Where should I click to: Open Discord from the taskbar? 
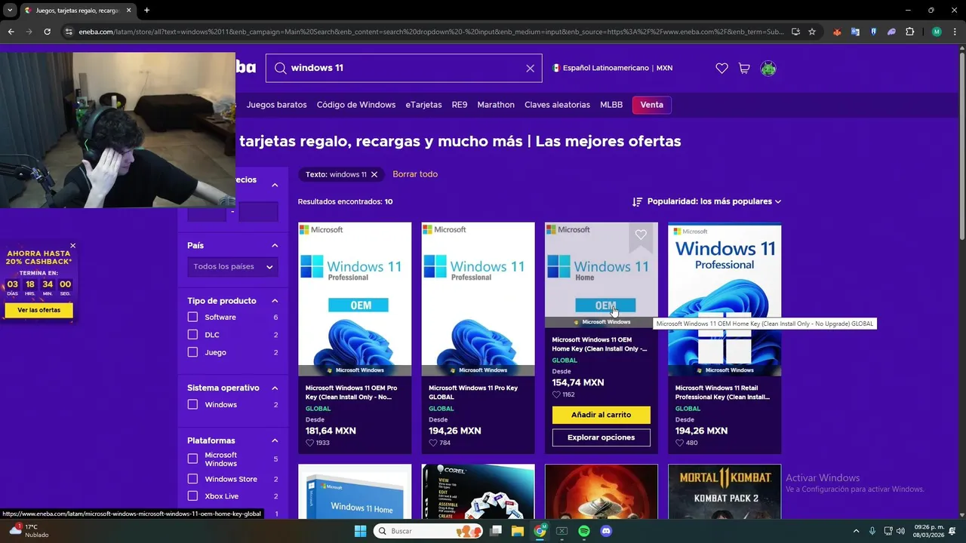click(605, 531)
